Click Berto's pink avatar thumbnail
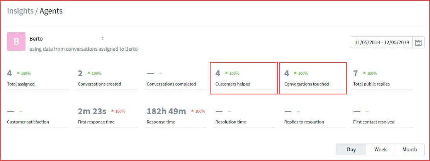The height and width of the screenshot is (161, 430). pyautogui.click(x=16, y=42)
